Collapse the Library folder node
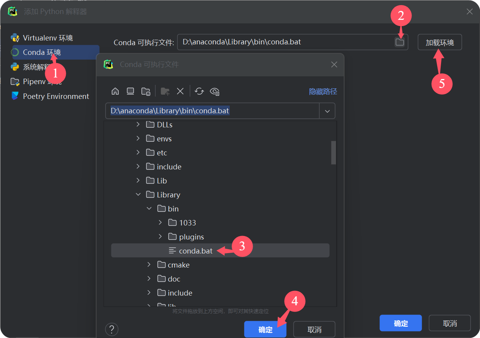Screen dimensions: 480x338 click(138, 195)
